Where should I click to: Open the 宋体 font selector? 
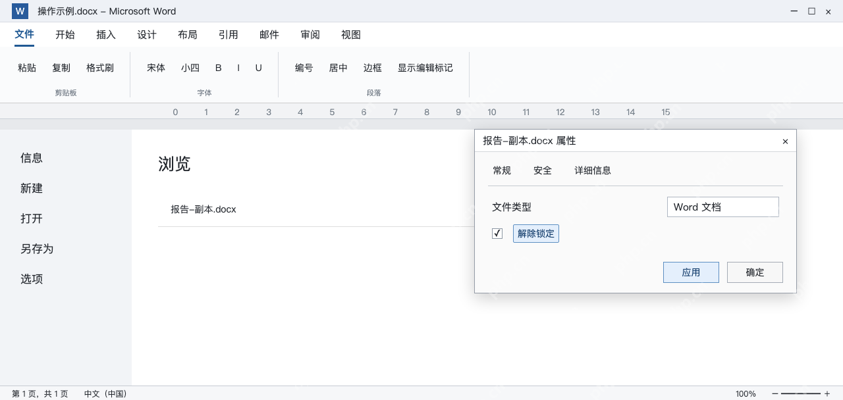click(156, 68)
